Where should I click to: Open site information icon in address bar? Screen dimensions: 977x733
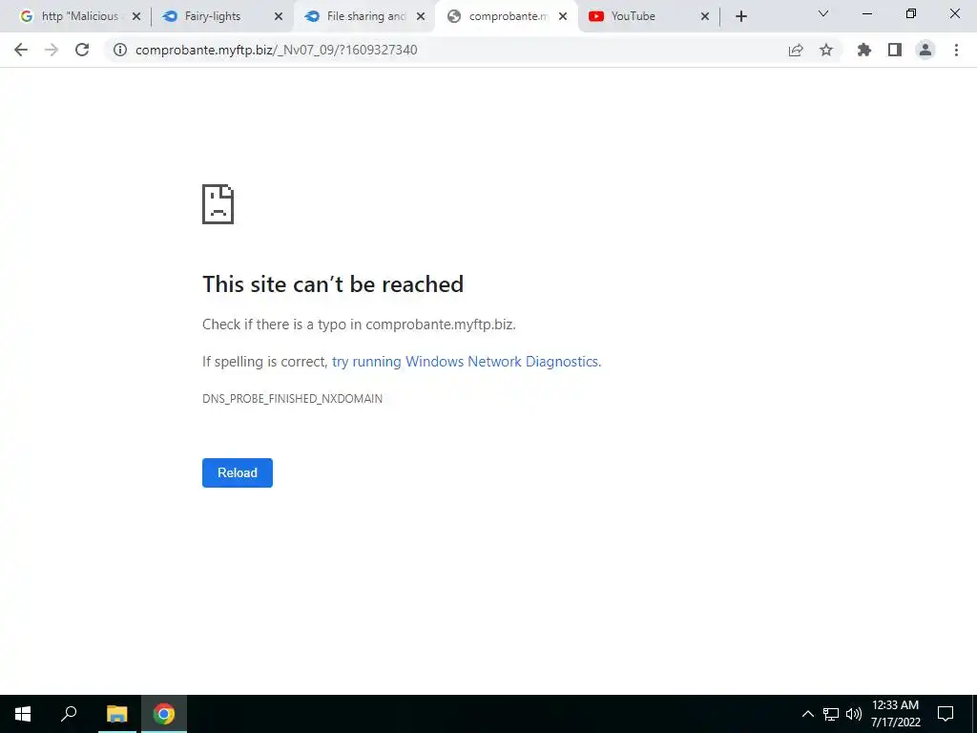pyautogui.click(x=120, y=50)
